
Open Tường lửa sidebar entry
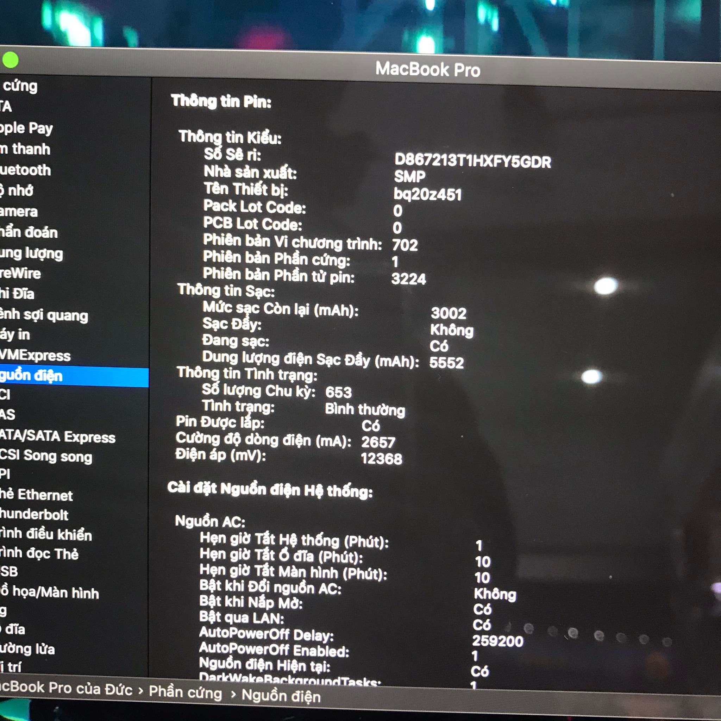[27, 648]
